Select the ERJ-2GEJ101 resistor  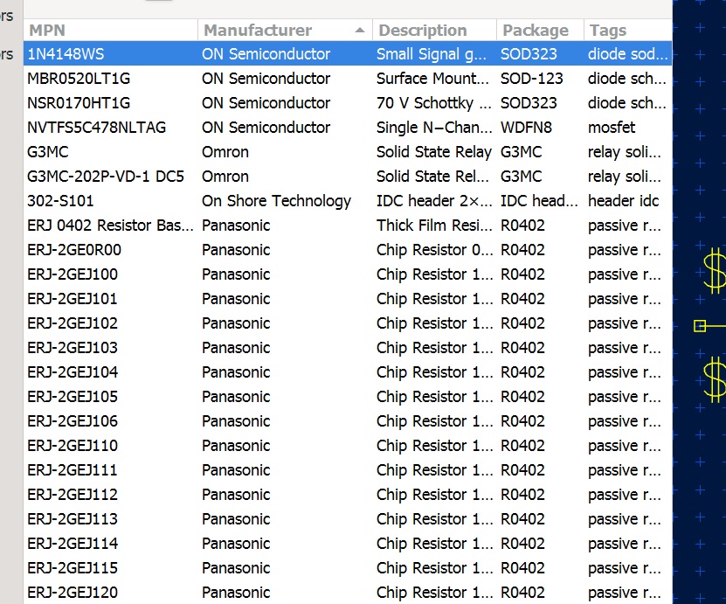pos(348,299)
